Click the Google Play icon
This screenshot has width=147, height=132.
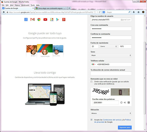[57, 19]
